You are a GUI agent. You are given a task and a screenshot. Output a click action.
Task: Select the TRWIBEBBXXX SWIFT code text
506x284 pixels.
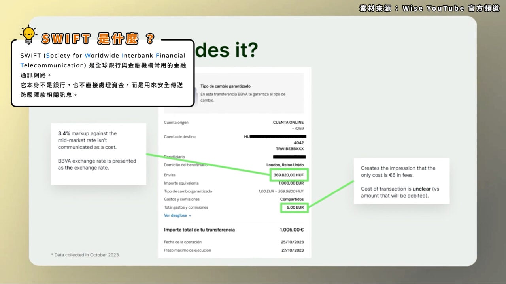(x=290, y=149)
